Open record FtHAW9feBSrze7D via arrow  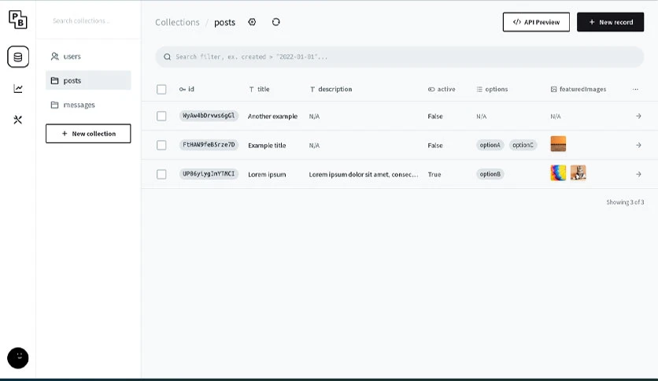(x=638, y=145)
